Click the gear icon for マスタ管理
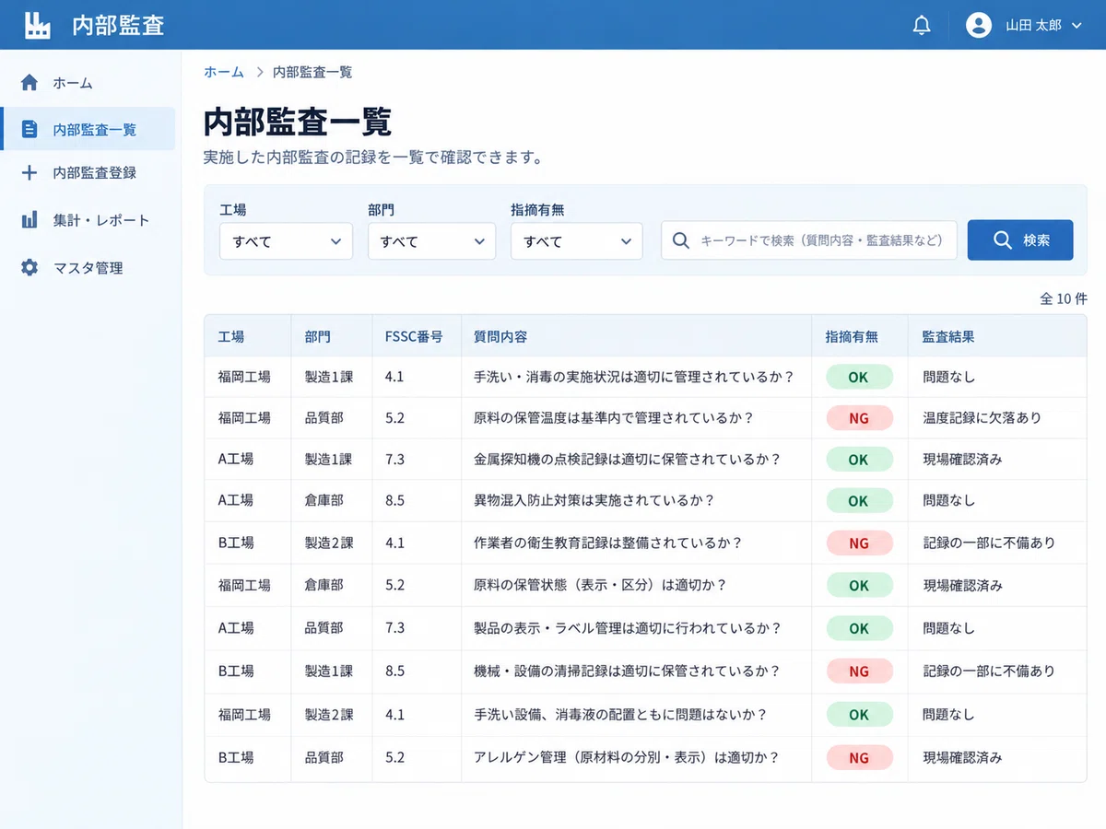Screen dimensions: 1106x829 (29, 268)
